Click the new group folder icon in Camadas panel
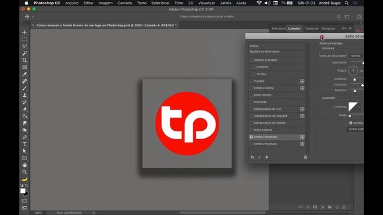The height and width of the screenshot is (215, 383). 330,207
